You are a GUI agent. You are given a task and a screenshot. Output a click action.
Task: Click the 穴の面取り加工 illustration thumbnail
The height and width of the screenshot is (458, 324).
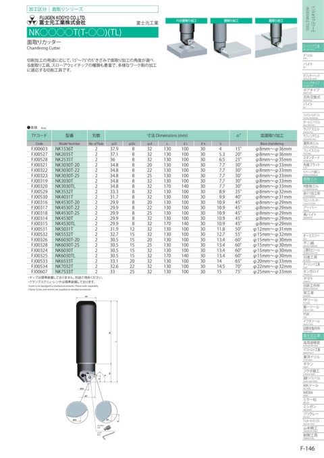[x=186, y=38]
